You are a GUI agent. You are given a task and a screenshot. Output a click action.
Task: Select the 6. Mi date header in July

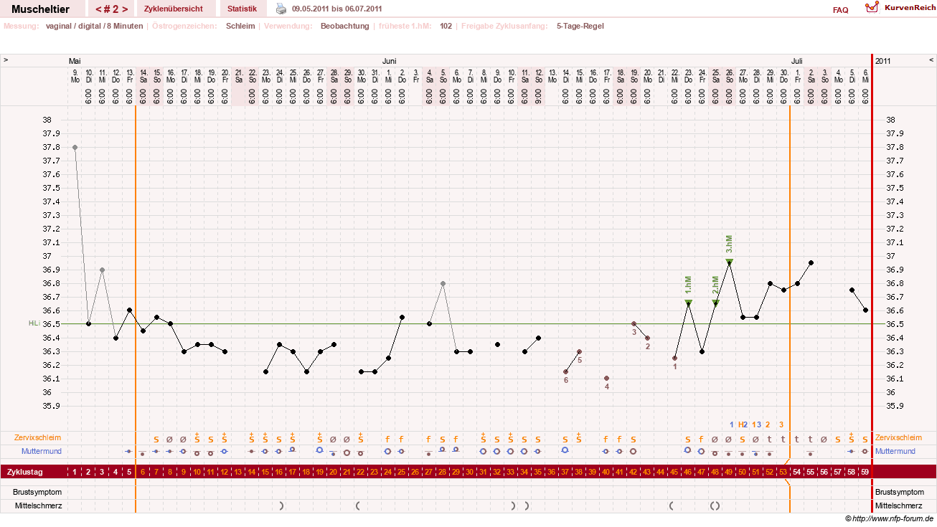[x=865, y=77]
